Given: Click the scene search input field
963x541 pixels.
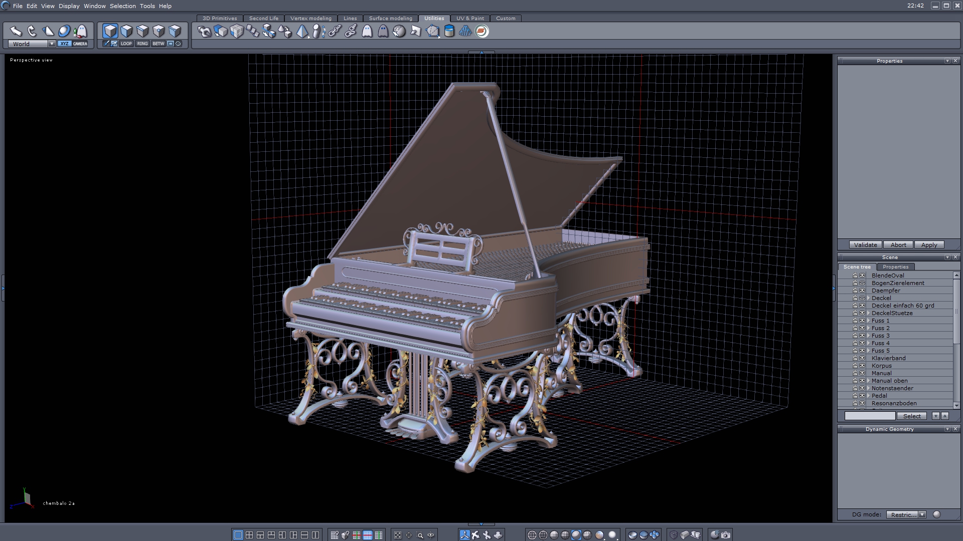Looking at the screenshot, I should coord(870,416).
